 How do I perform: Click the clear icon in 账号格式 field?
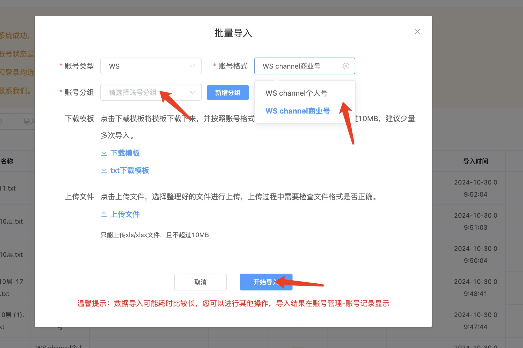click(x=346, y=66)
